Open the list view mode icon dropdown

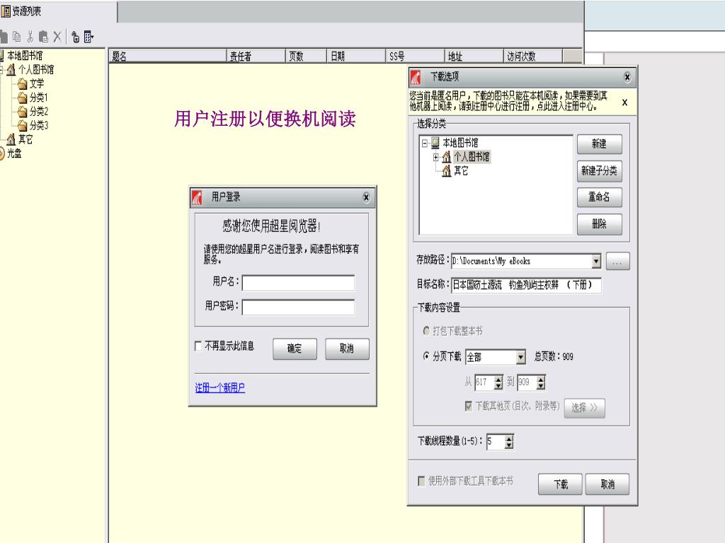(89, 36)
